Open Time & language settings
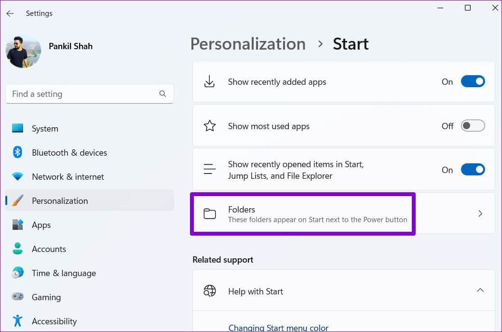Viewport: 502px width, 332px height. pyautogui.click(x=90, y=273)
